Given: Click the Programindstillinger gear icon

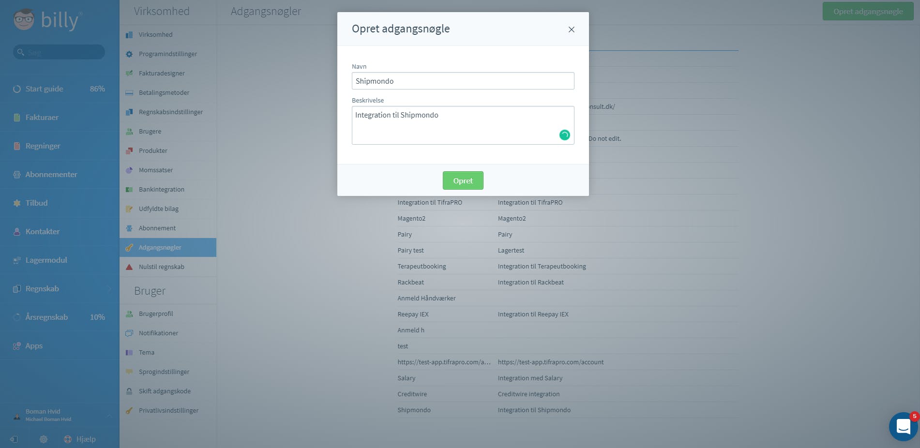Looking at the screenshot, I should pyautogui.click(x=129, y=54).
